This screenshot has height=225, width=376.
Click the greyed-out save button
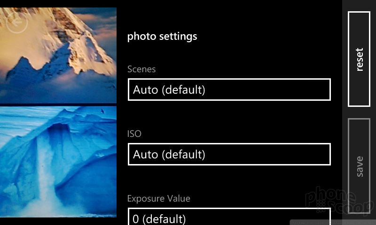click(359, 166)
